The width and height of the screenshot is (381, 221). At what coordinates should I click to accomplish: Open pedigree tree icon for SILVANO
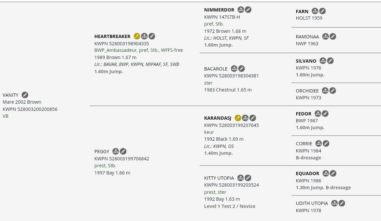323,61
